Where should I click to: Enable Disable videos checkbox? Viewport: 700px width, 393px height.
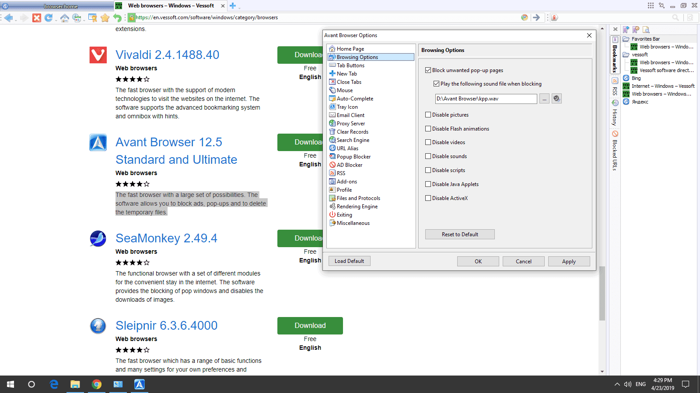coord(428,142)
